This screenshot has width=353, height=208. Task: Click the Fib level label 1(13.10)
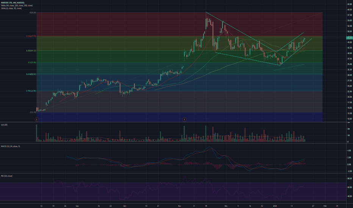(33, 112)
